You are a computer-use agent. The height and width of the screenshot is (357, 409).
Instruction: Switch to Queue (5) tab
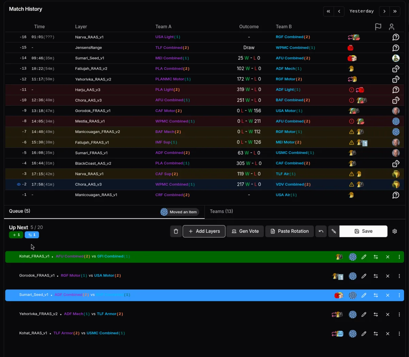tap(19, 211)
